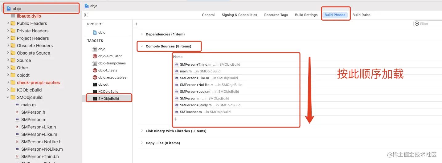Screen dimensions: 442x163
Task: Expand the Public Headers folder
Action: [8, 23]
